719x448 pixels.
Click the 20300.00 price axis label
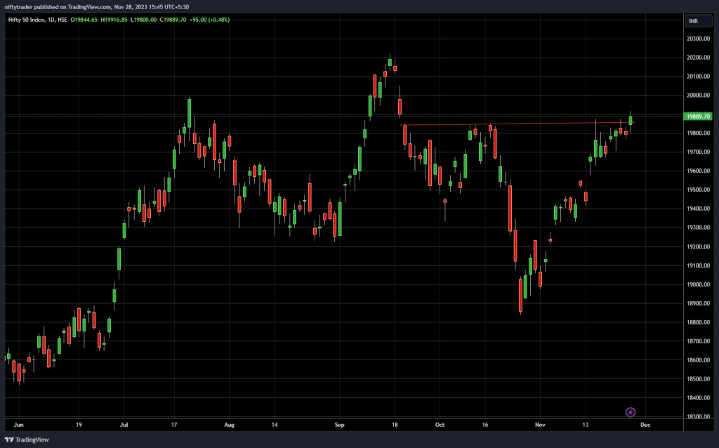pos(698,39)
